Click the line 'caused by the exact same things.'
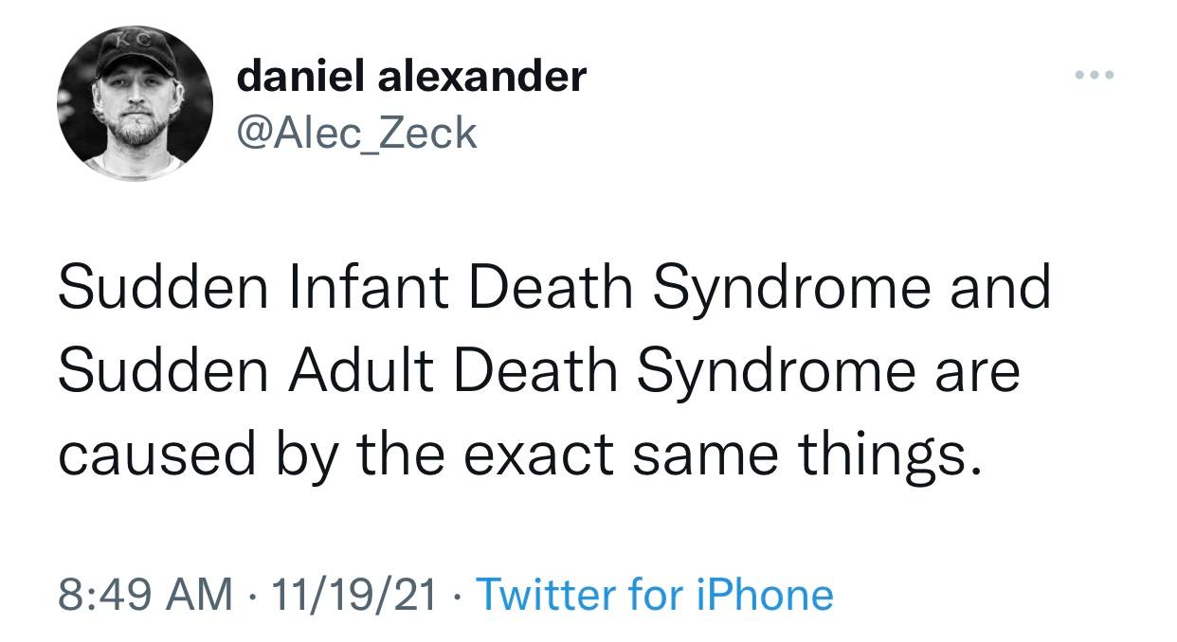This screenshot has width=1177, height=642. [x=516, y=454]
